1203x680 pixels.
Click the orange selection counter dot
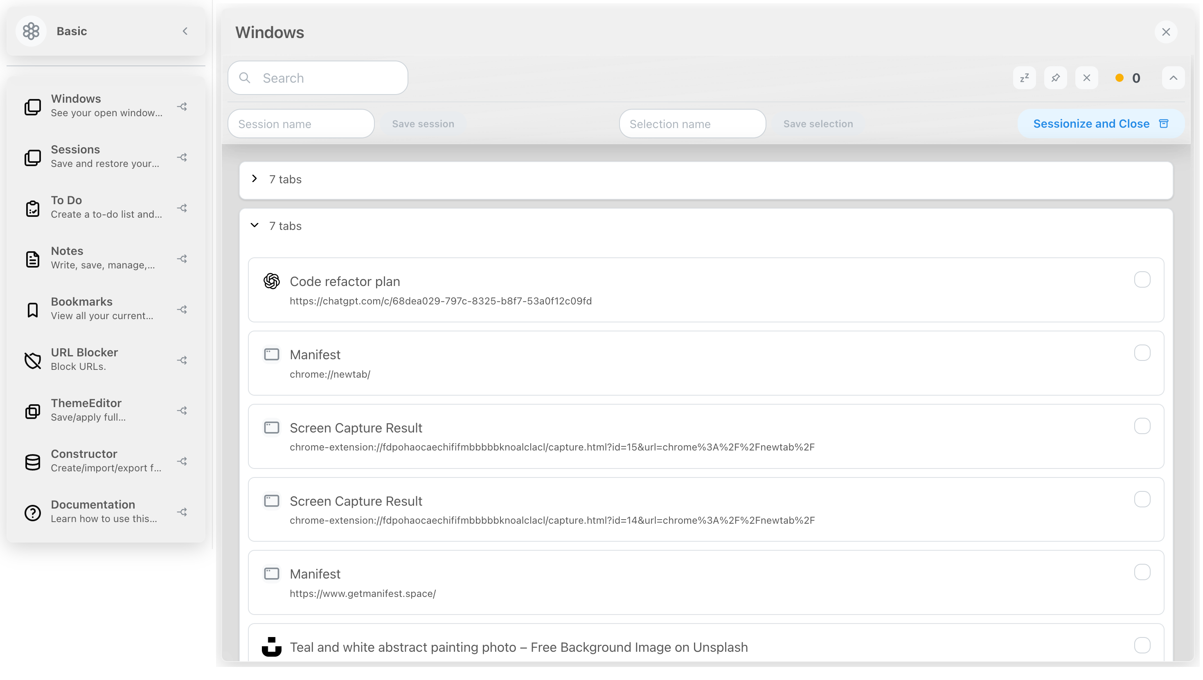(1120, 78)
